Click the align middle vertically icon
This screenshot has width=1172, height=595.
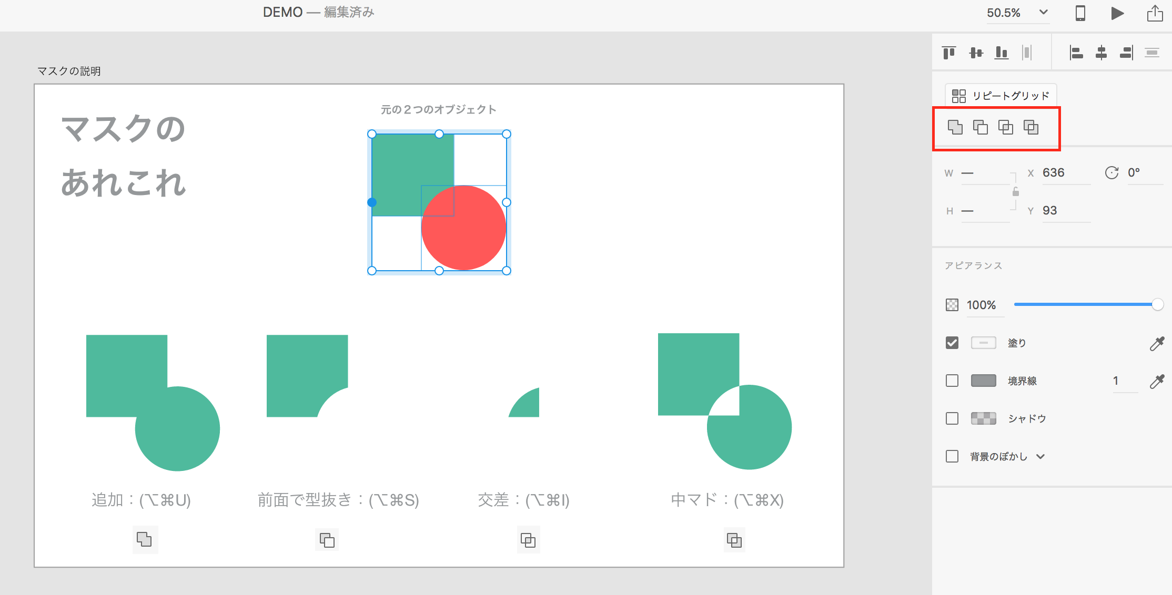976,53
